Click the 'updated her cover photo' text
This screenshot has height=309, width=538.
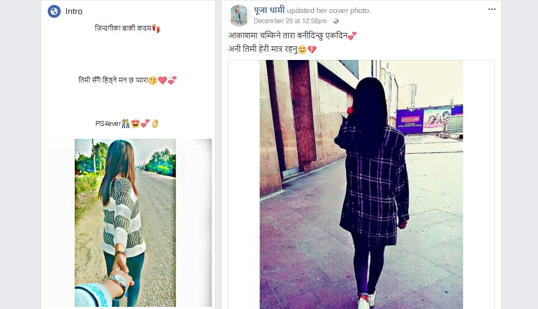329,11
